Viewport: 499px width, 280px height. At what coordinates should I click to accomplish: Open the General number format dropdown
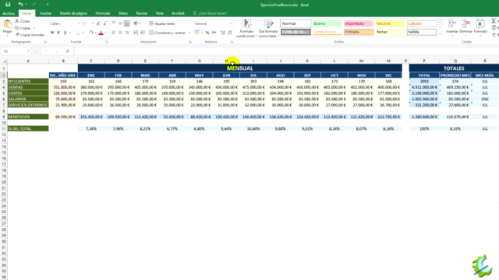pyautogui.click(x=231, y=23)
